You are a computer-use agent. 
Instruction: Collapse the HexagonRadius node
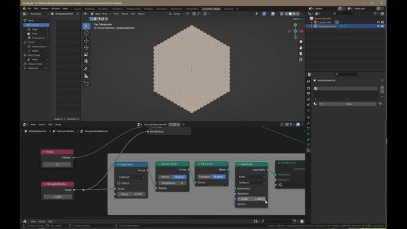45,184
